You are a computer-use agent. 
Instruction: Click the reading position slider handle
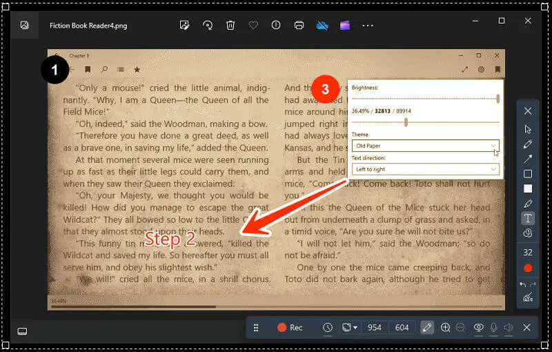[406, 122]
